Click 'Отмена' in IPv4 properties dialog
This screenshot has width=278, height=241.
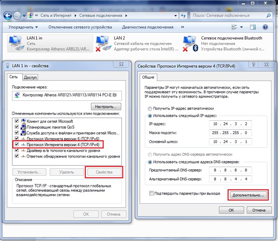(x=259, y=210)
